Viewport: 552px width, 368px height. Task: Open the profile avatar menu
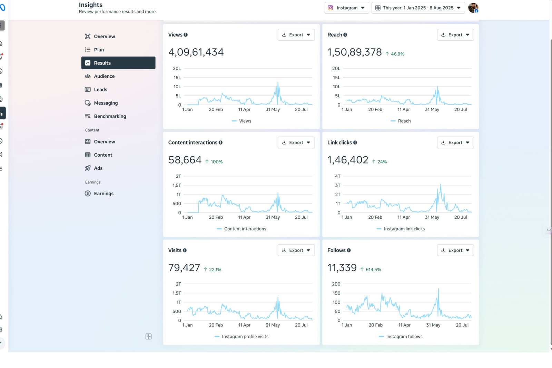point(473,8)
